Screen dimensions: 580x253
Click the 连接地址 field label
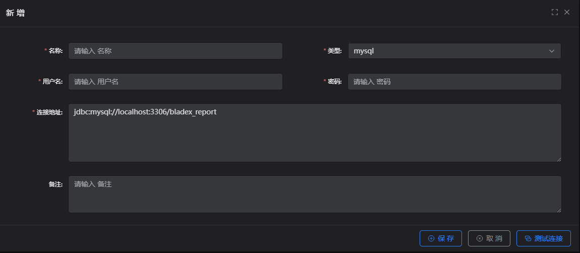point(49,112)
